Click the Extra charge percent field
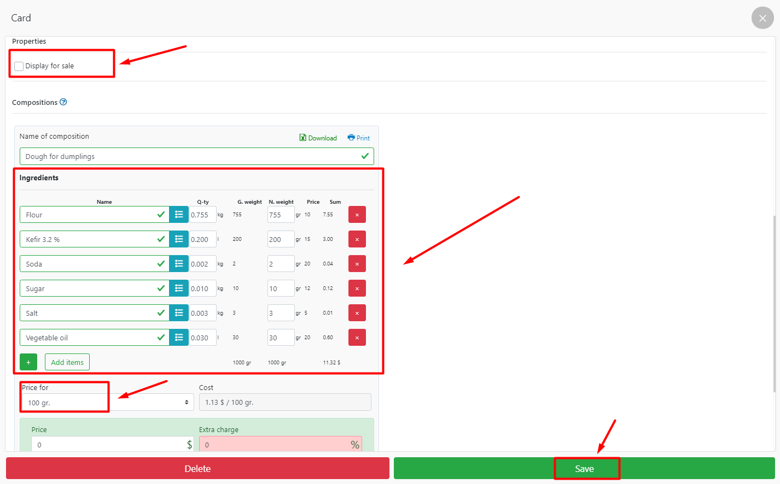780x484 pixels. 275,445
